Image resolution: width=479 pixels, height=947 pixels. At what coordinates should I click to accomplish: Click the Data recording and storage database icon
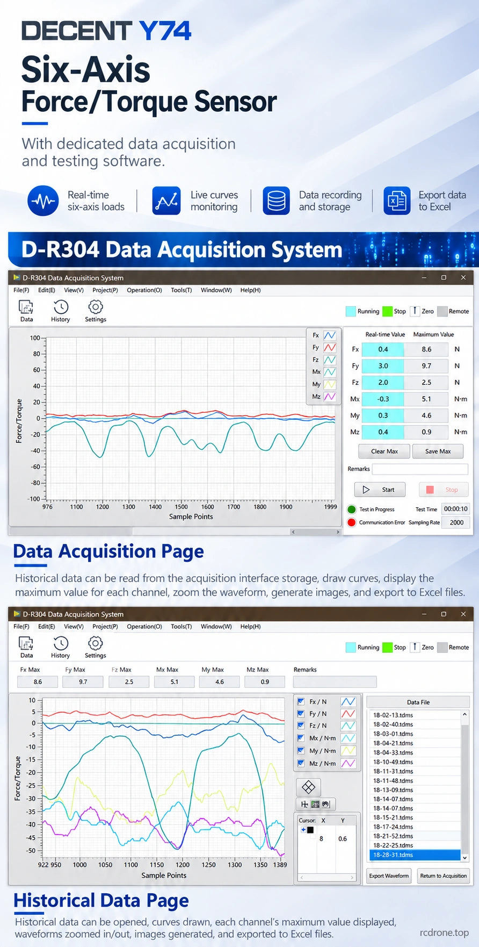pyautogui.click(x=277, y=201)
